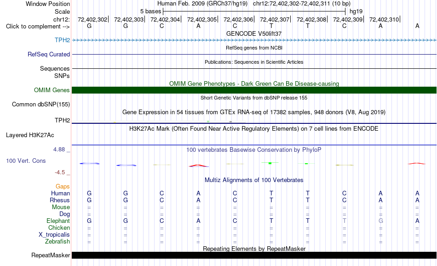Click the RepeatMasker track label
The height and width of the screenshot is (266, 437).
51,255
